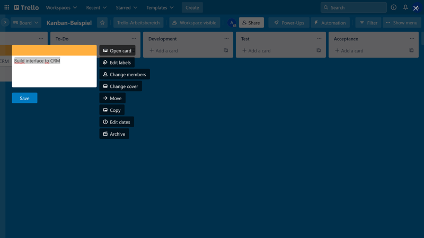The image size is (424, 238).
Task: Open the apps grid launcher icon
Action: 7,7
